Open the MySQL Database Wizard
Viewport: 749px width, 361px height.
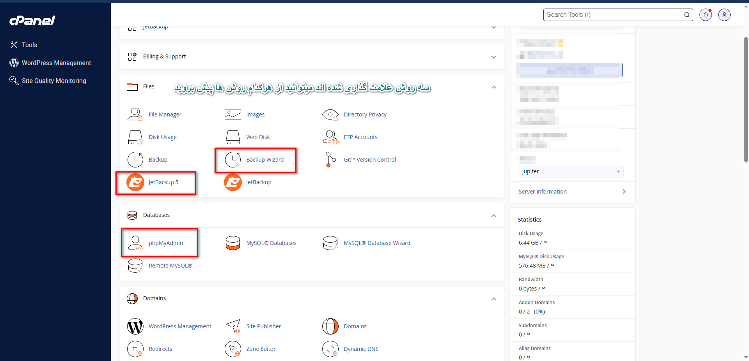click(x=376, y=243)
